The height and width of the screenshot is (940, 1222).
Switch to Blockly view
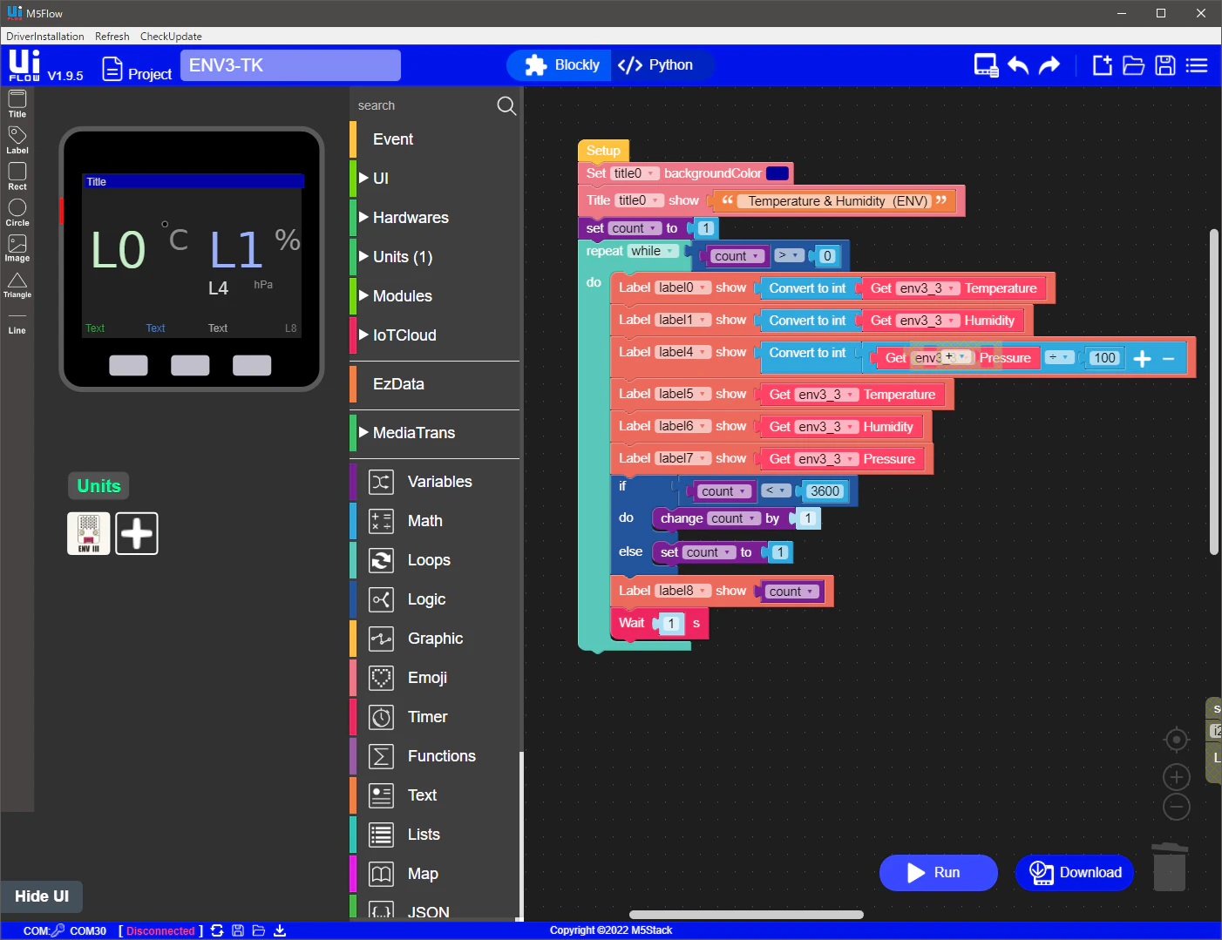point(562,65)
